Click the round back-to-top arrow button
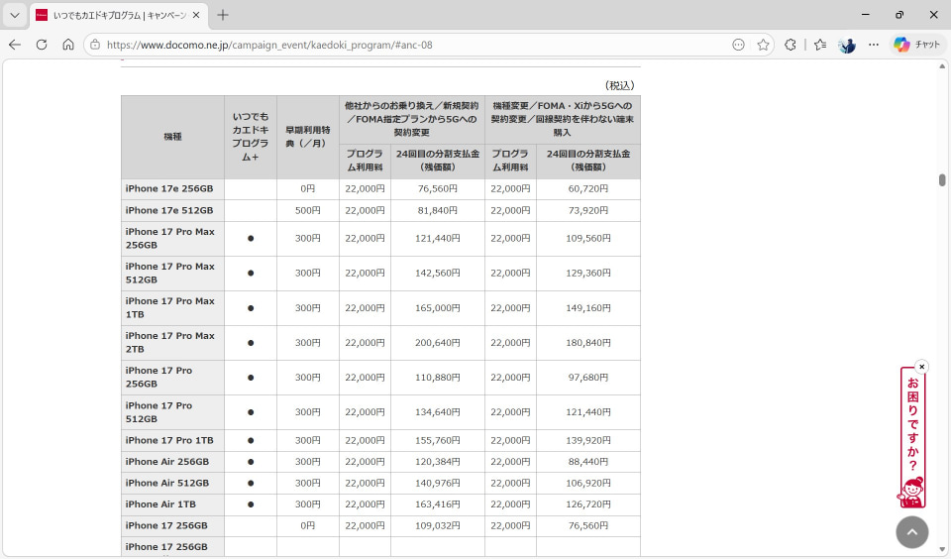The width and height of the screenshot is (951, 559). tap(911, 531)
